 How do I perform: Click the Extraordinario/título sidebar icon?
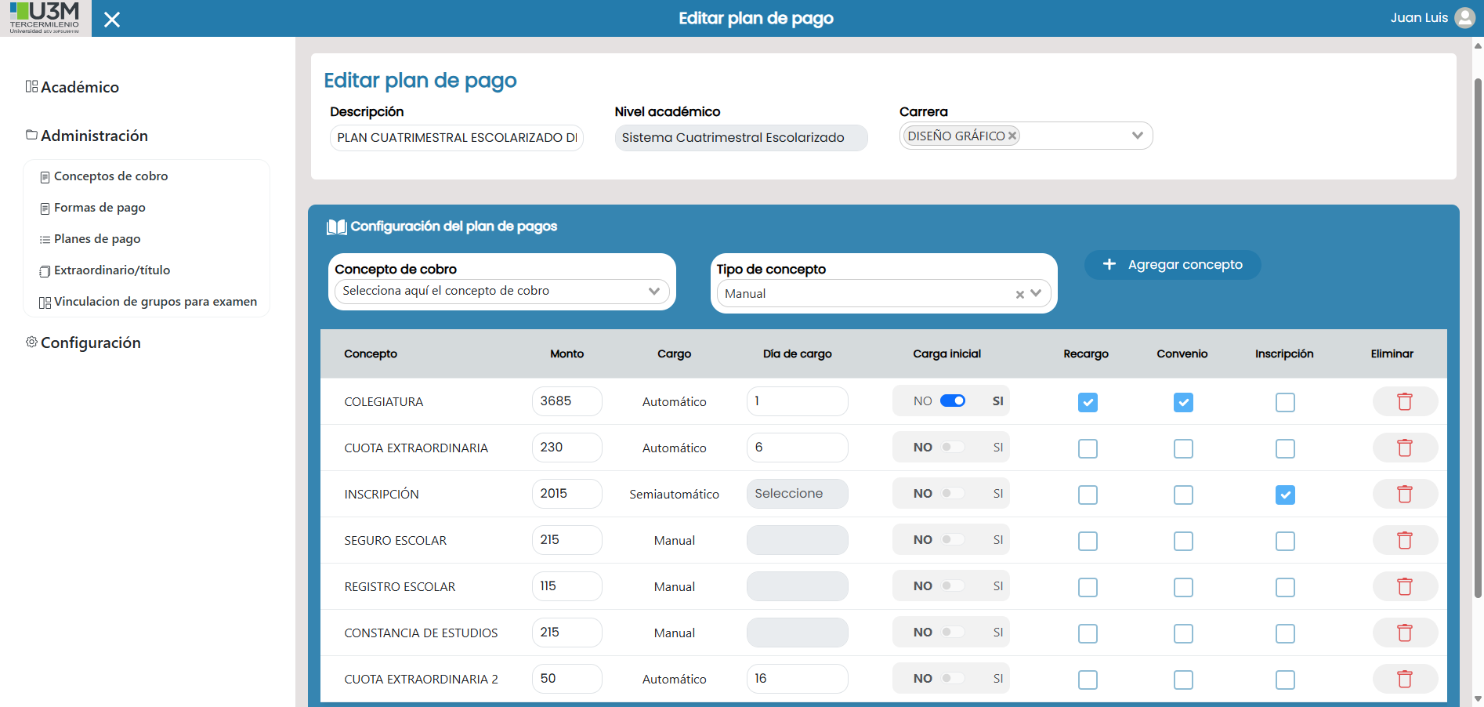tap(45, 270)
